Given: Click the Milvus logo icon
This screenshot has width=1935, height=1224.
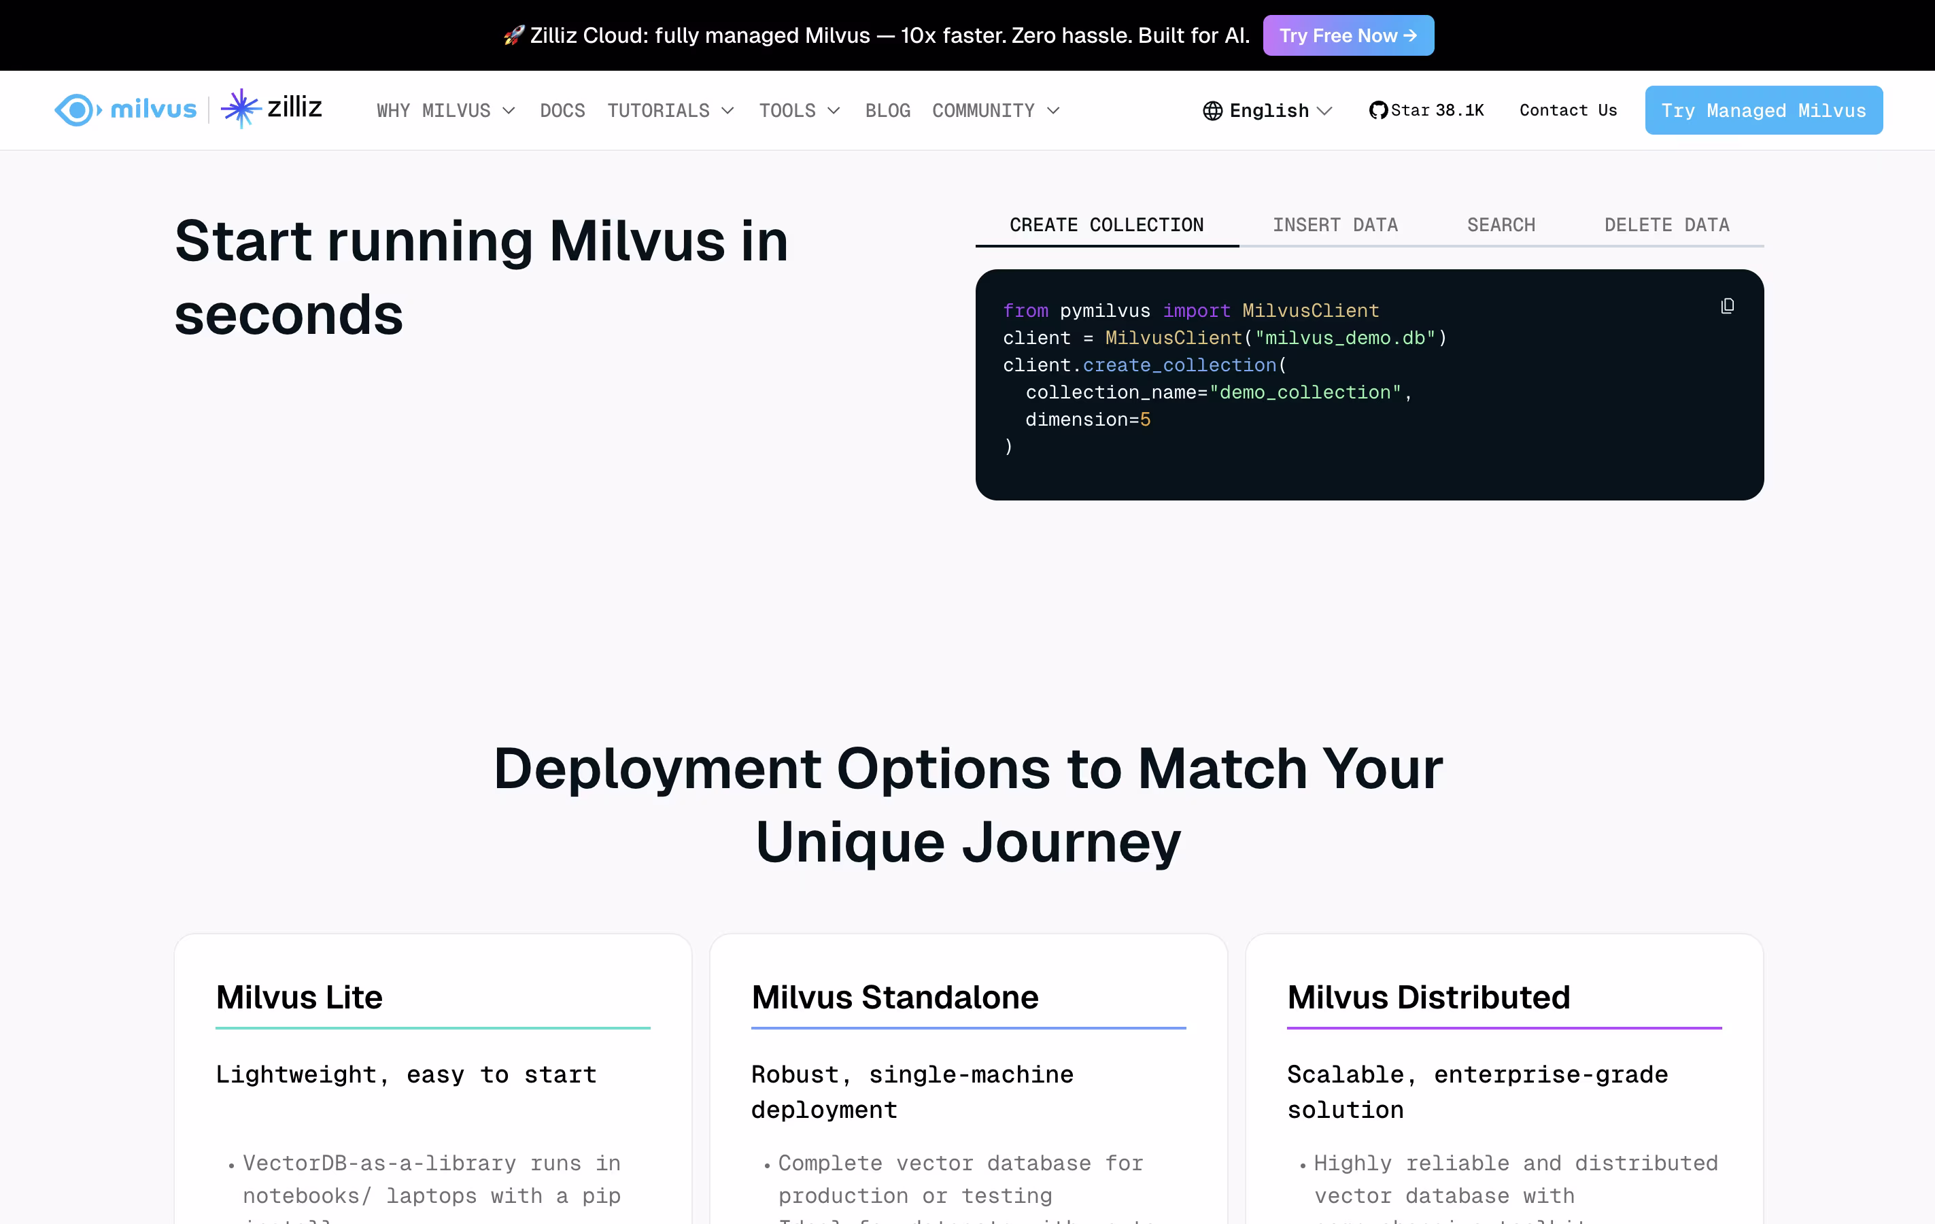Looking at the screenshot, I should tap(77, 110).
